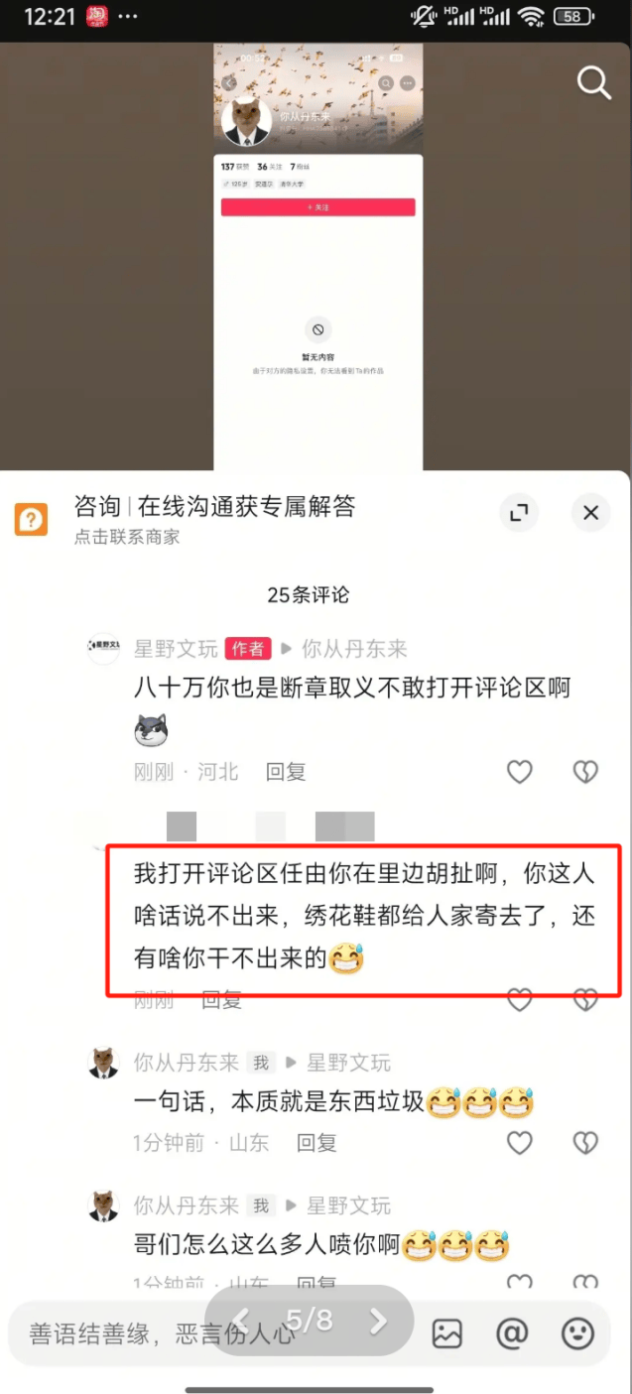This screenshot has height=1394, width=632.
Task: Tap 点击联系商家 contact merchant link
Action: click(127, 537)
